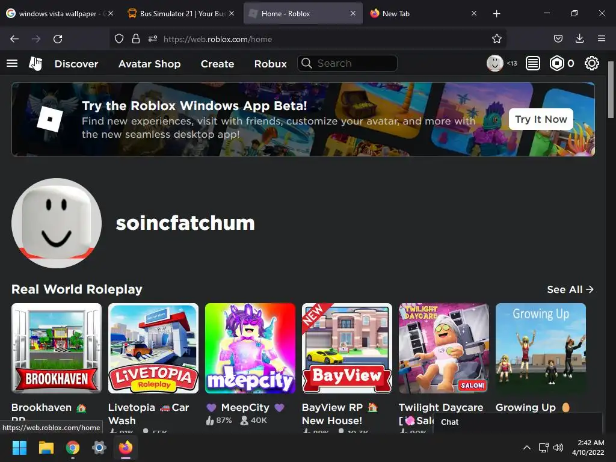The height and width of the screenshot is (462, 616).
Task: Click the MeepCity game title
Action: (x=245, y=407)
